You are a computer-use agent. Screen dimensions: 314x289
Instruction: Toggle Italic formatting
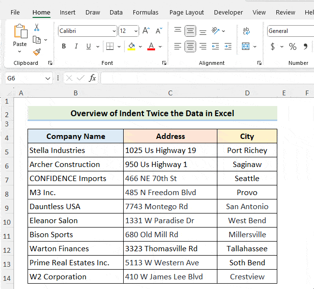point(76,46)
